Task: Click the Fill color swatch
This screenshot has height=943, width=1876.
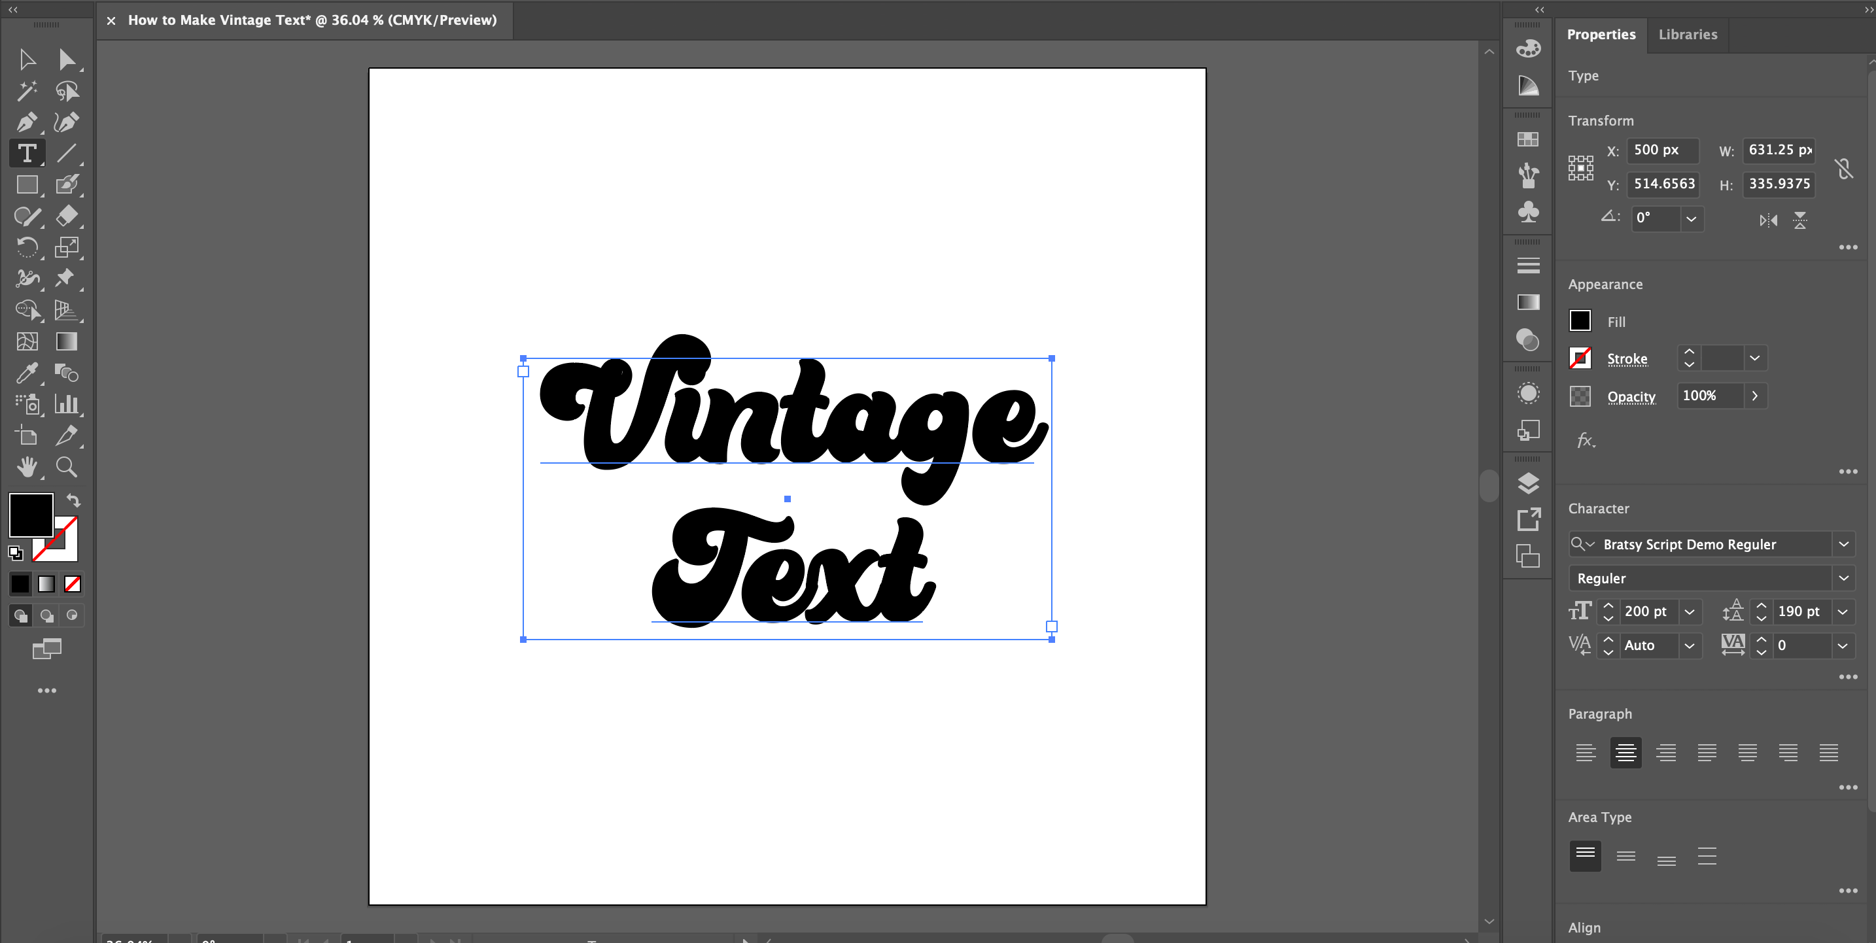Action: (1581, 320)
